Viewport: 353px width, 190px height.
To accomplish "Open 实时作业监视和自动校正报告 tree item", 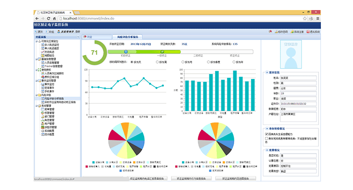I will pos(58,102).
